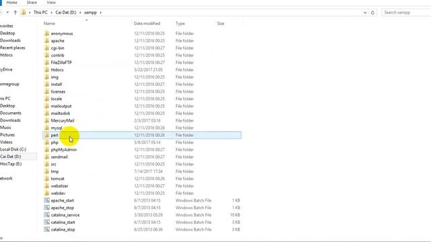Select the FileZillaFTP folder icon
The height and width of the screenshot is (242, 431).
[x=46, y=63]
